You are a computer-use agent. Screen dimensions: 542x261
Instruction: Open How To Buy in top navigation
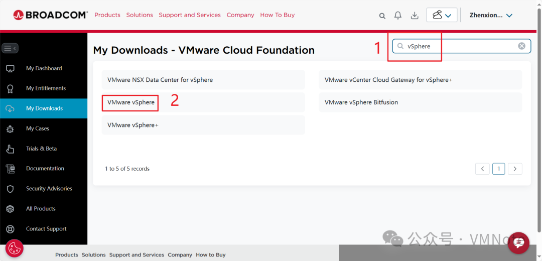coord(278,15)
